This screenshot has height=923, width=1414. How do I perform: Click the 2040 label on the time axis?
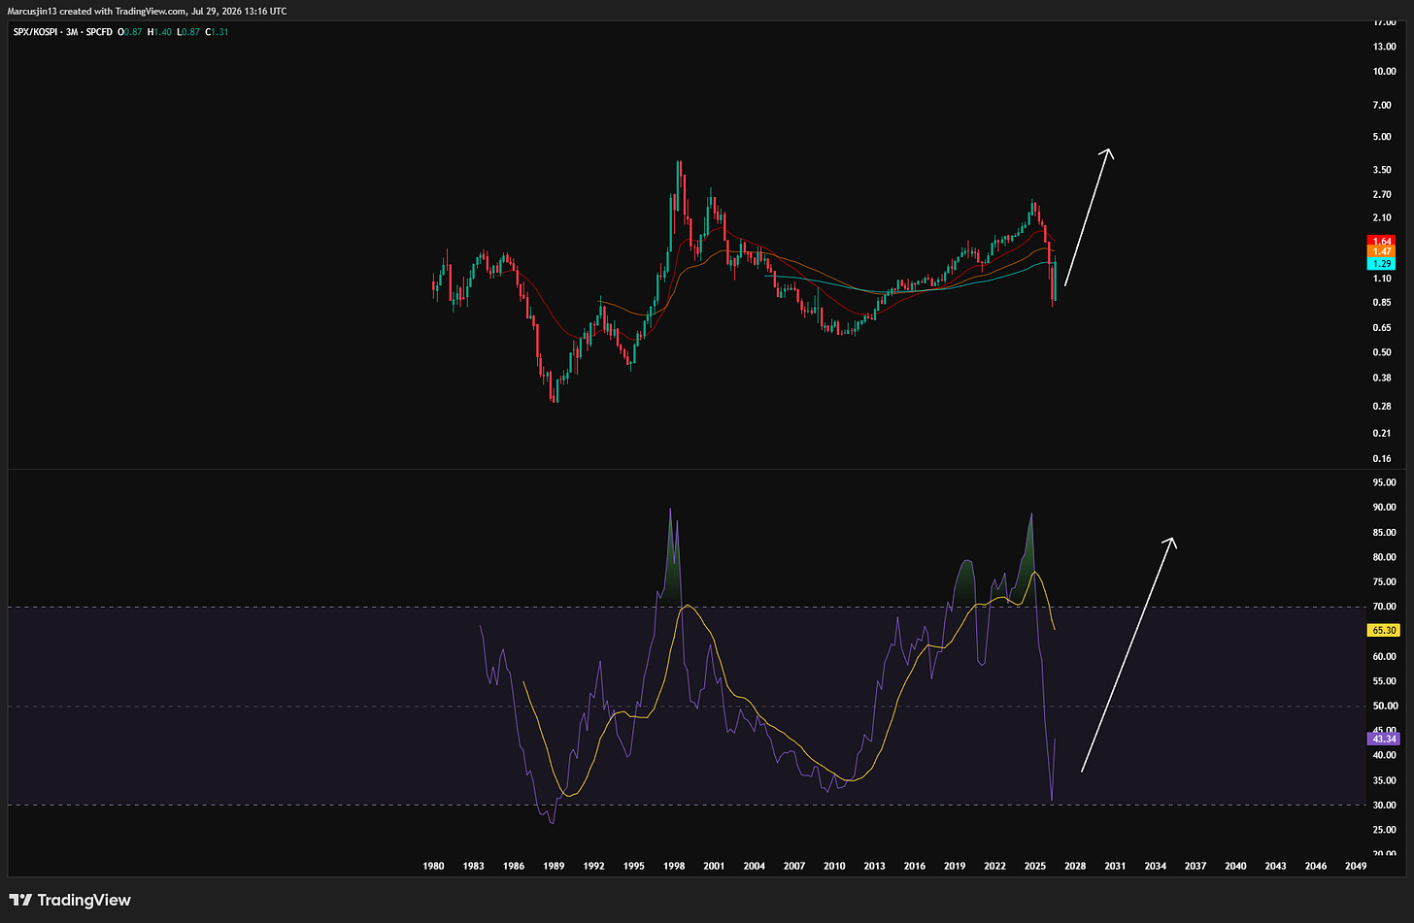click(x=1235, y=866)
